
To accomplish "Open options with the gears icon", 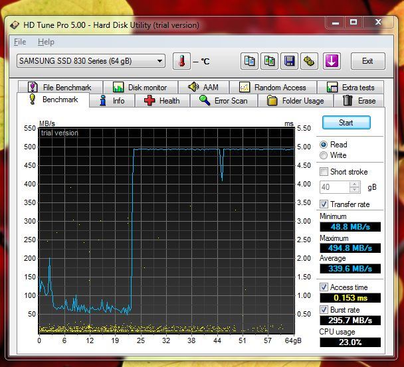I will (x=309, y=61).
